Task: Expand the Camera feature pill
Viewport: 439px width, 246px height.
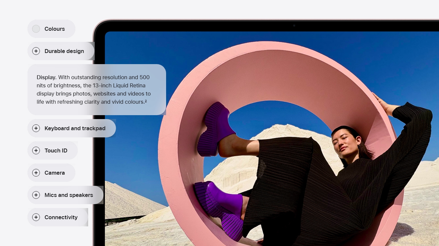Action: (51, 173)
